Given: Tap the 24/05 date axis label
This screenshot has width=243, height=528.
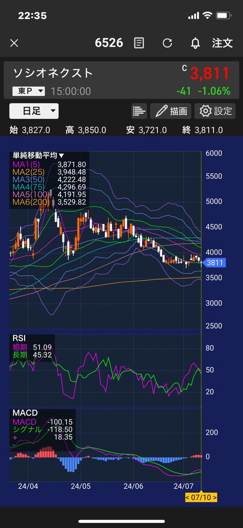Looking at the screenshot, I should click(x=80, y=488).
